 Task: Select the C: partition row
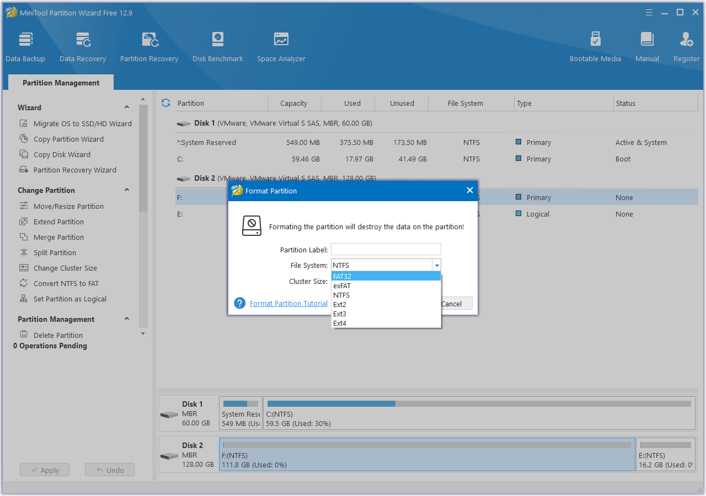point(437,159)
